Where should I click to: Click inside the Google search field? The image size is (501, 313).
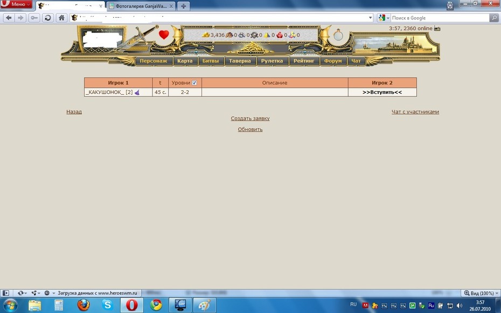point(440,18)
